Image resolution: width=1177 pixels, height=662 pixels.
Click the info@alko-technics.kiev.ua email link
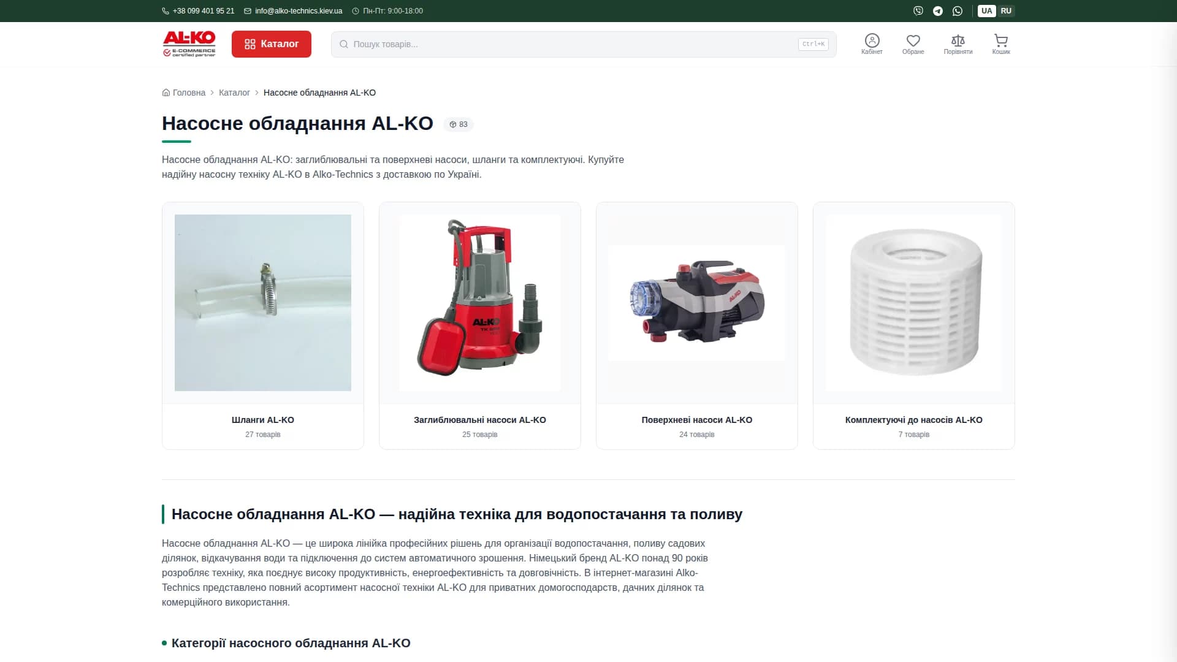coord(299,11)
